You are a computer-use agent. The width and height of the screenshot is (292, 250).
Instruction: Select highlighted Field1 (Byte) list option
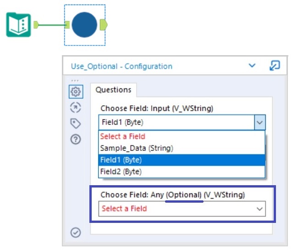pos(121,160)
